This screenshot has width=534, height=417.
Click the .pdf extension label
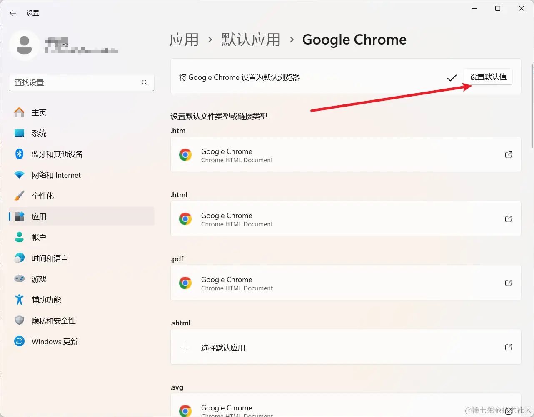coord(177,259)
